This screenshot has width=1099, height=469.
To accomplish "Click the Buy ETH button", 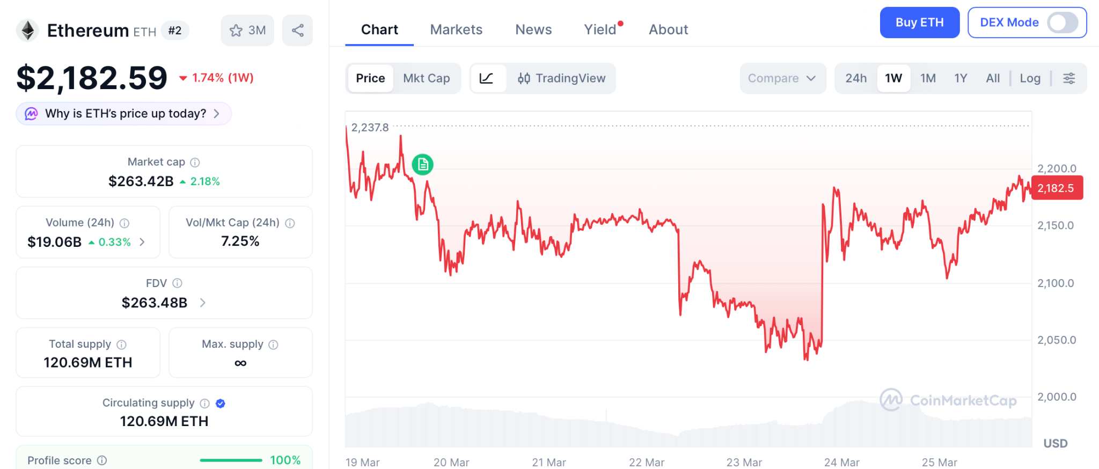I will (919, 23).
